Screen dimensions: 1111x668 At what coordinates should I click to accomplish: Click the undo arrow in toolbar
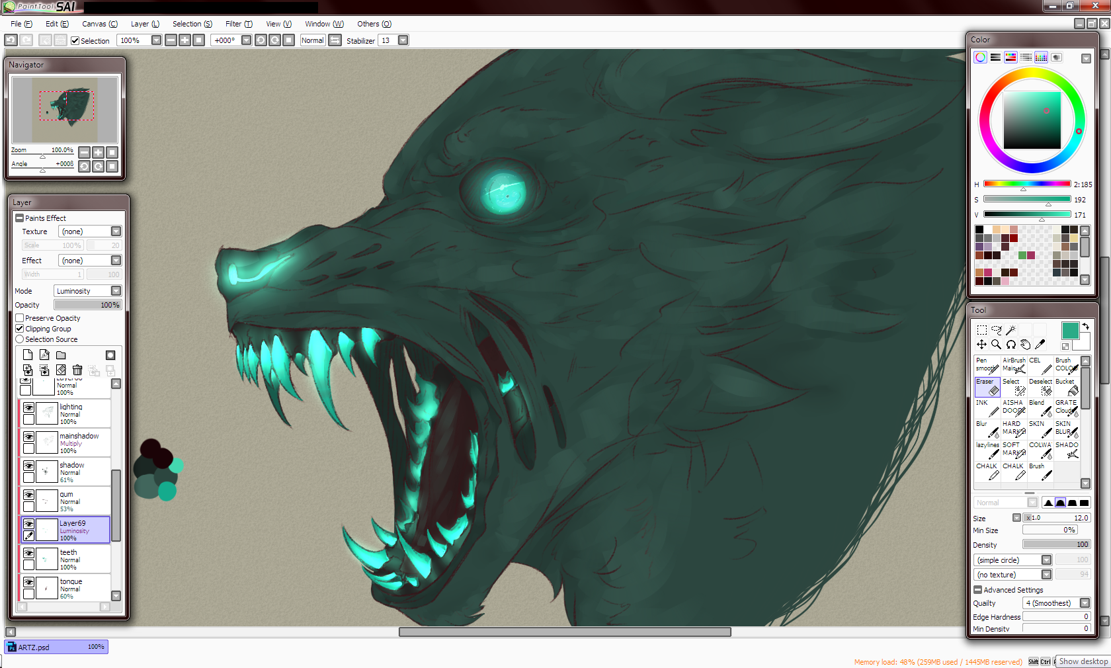11,40
